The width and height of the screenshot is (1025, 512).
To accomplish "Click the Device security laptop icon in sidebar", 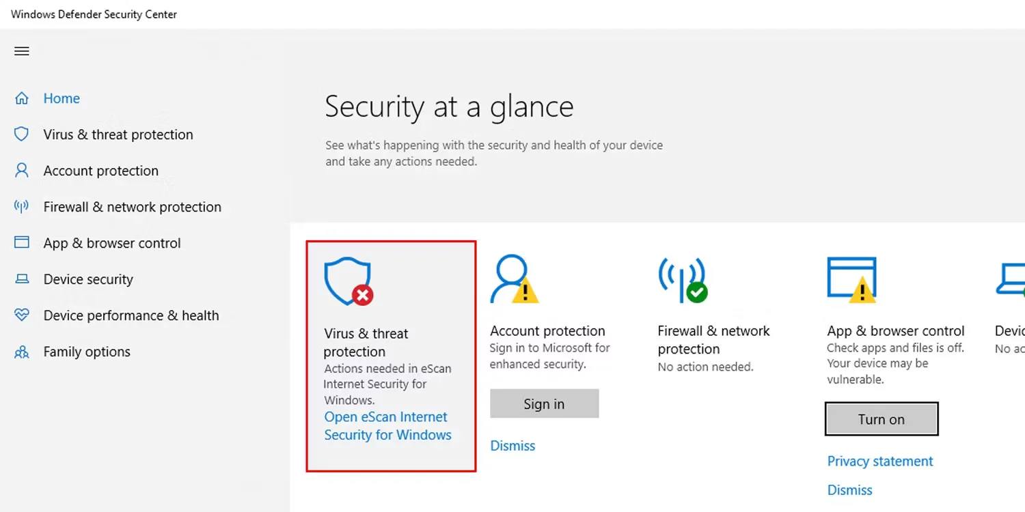I will point(22,279).
